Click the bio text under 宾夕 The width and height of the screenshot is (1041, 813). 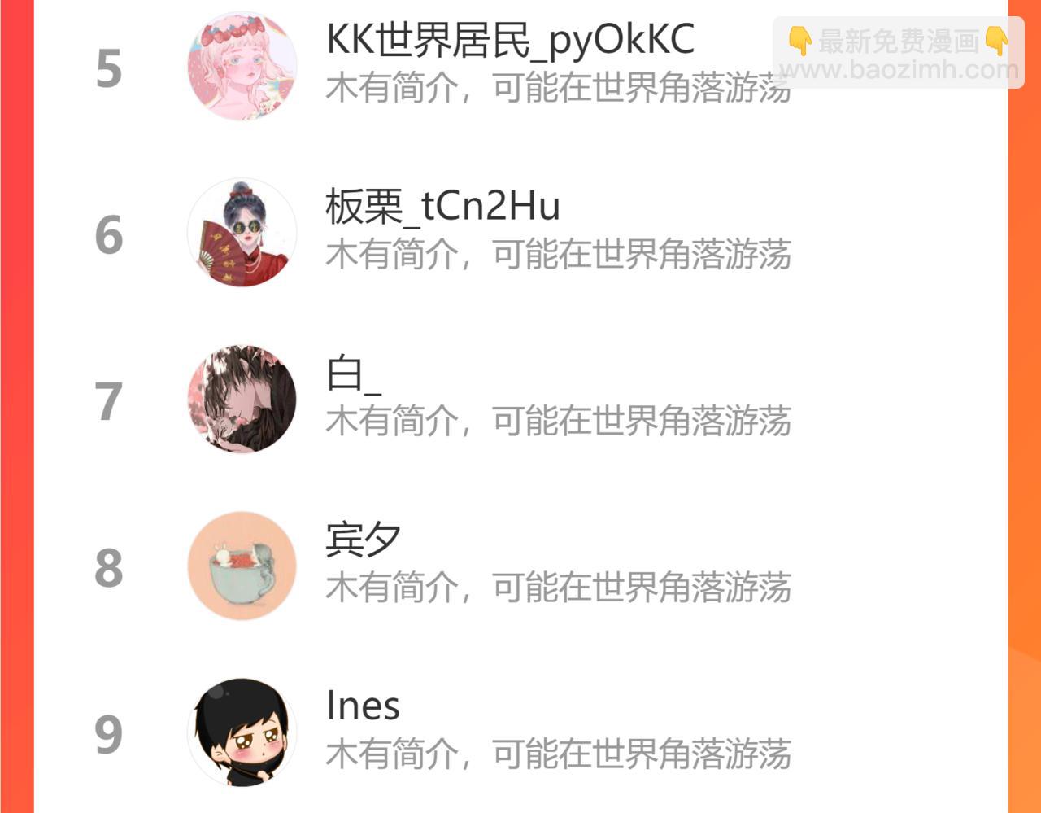[559, 587]
